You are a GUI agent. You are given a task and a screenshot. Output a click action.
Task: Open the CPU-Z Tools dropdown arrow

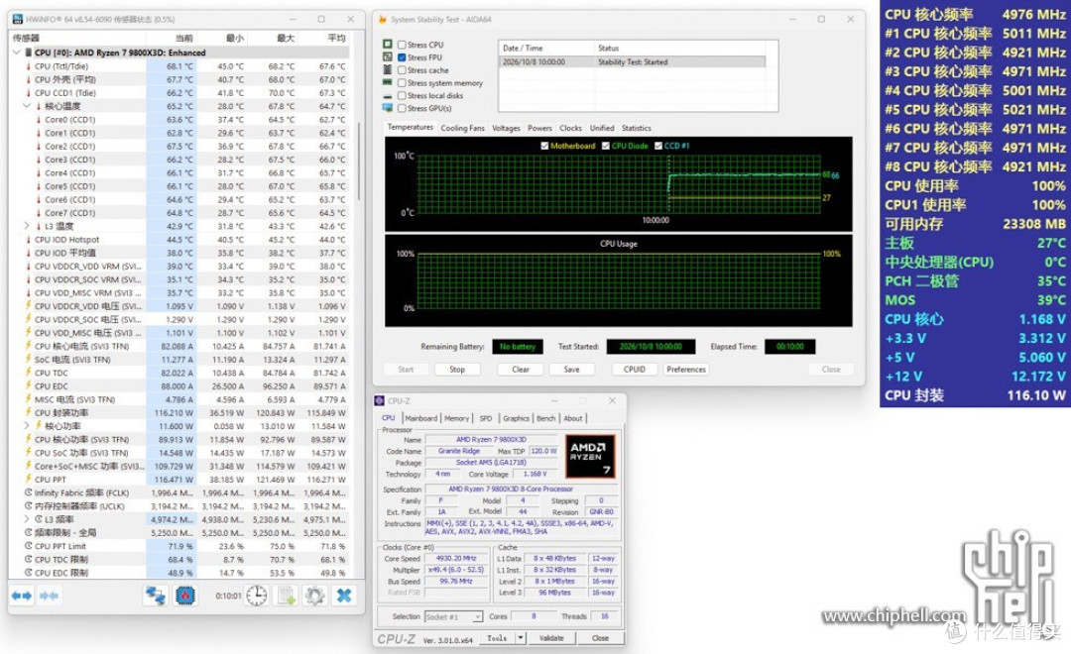pos(521,637)
